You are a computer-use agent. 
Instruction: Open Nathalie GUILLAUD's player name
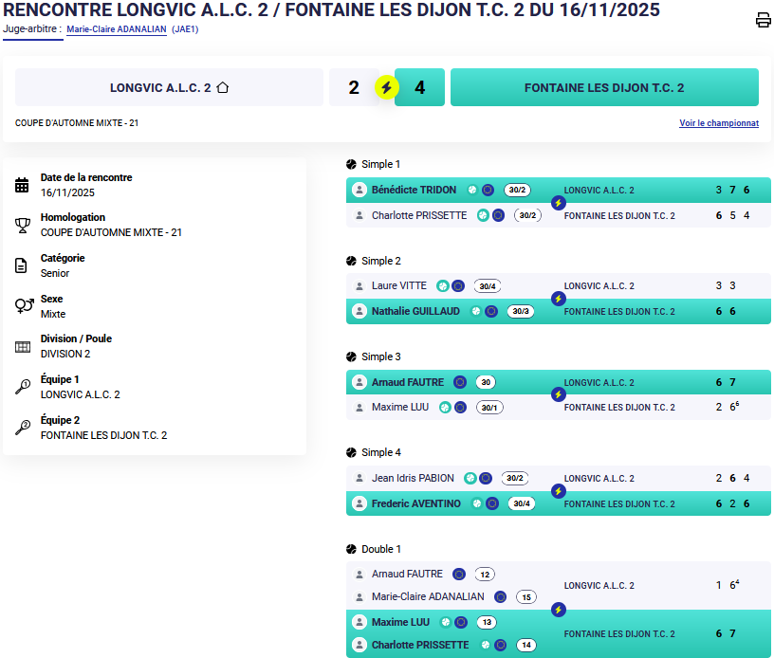415,311
